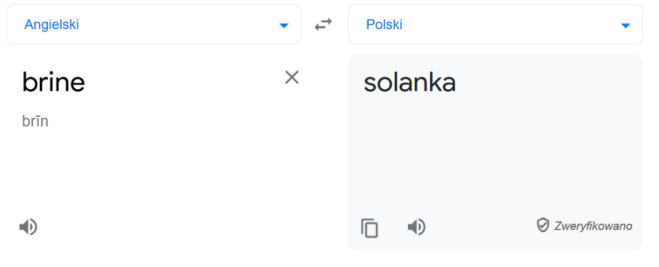
Task: Copy the translation 'solanka'
Action: coord(370,228)
